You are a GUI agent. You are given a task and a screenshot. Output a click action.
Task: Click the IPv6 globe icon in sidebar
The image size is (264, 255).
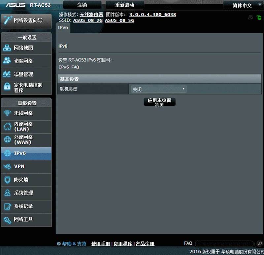click(7, 153)
